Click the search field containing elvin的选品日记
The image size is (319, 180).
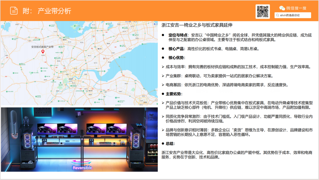click(x=292, y=15)
